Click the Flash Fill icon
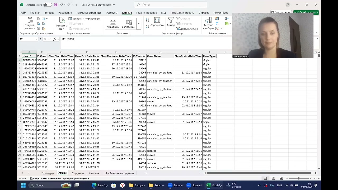 coord(217,19)
